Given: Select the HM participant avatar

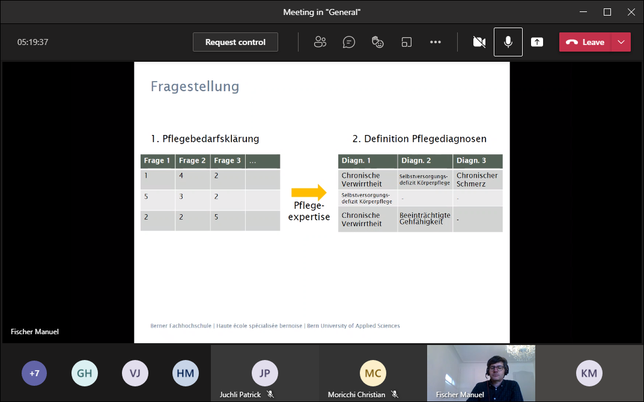Looking at the screenshot, I should [186, 373].
